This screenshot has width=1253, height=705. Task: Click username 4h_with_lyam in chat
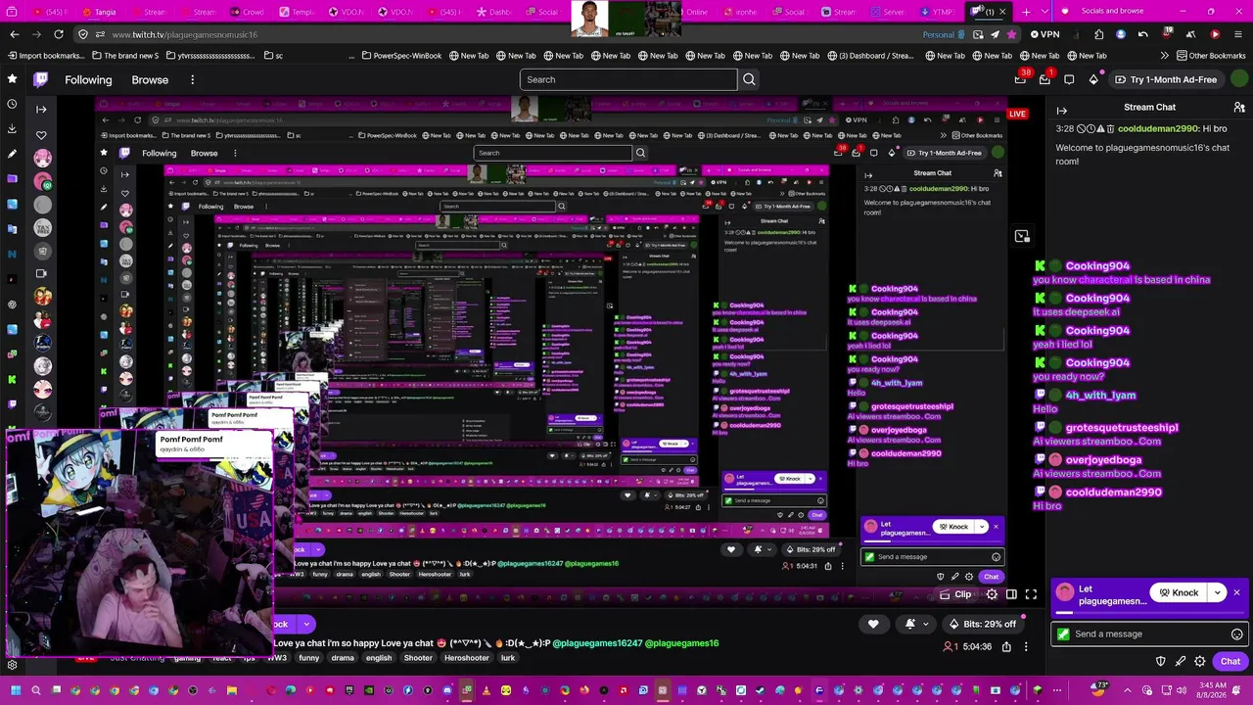1100,396
